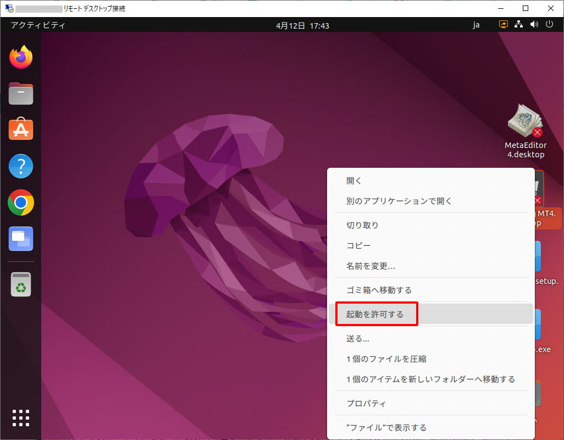The height and width of the screenshot is (440, 564).
Task: Launch Google Chrome from the dock
Action: tap(21, 203)
